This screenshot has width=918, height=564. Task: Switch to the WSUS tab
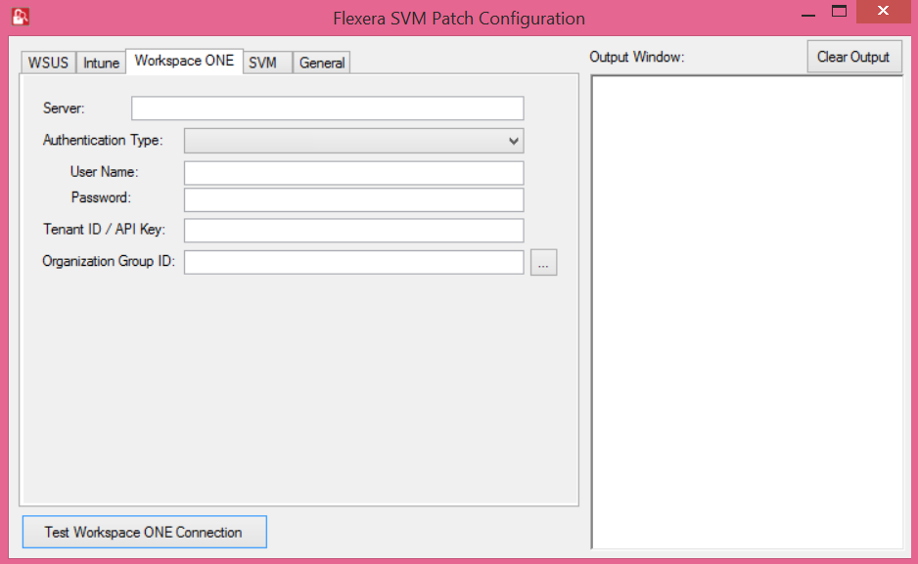48,63
